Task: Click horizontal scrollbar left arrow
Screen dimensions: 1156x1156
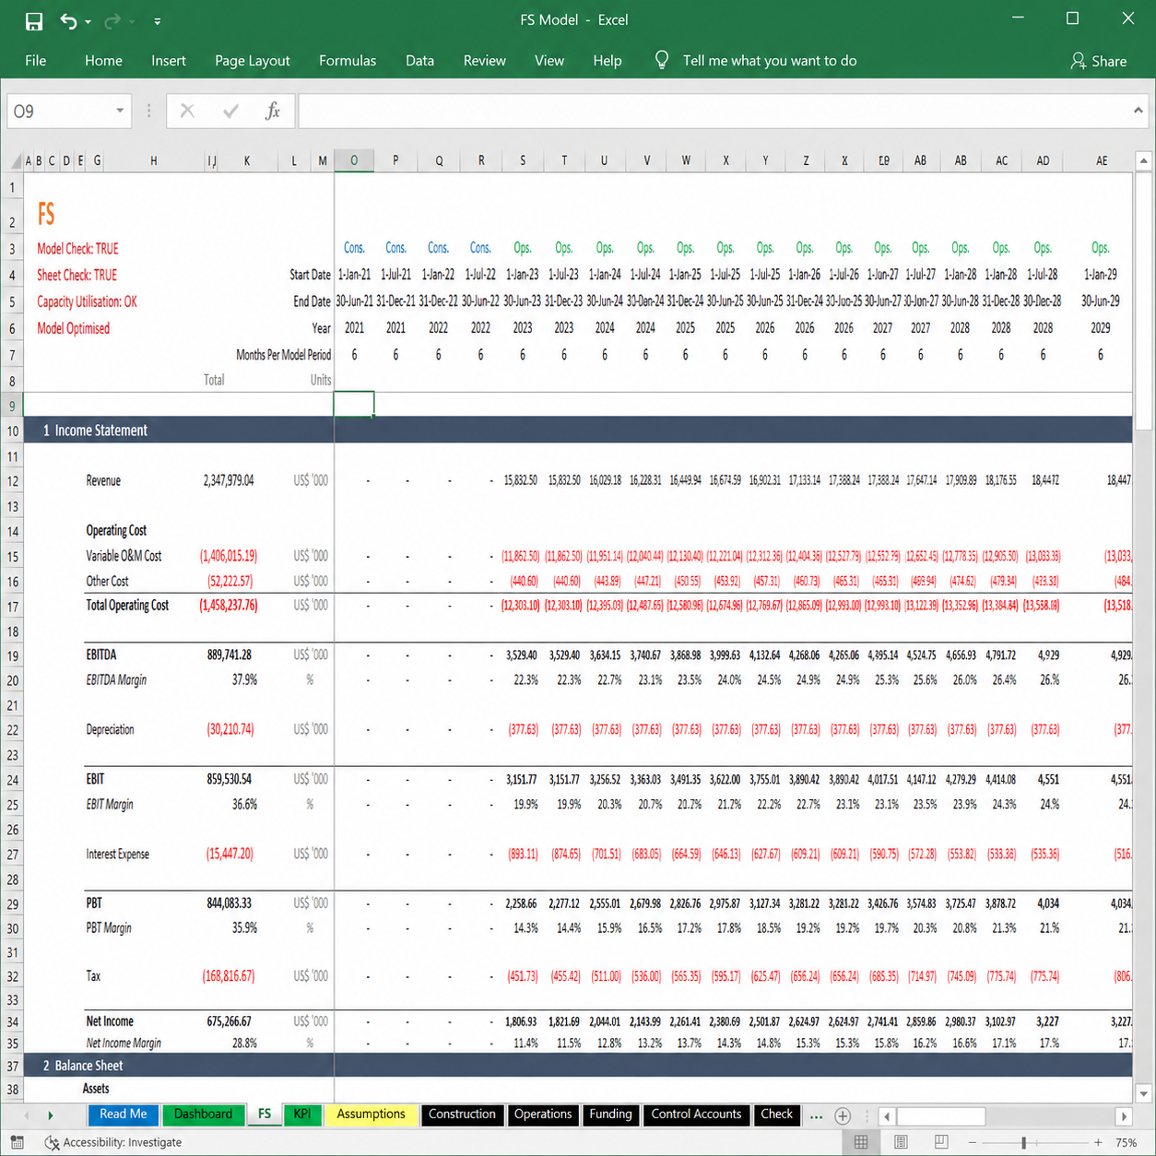Action: click(x=887, y=1116)
